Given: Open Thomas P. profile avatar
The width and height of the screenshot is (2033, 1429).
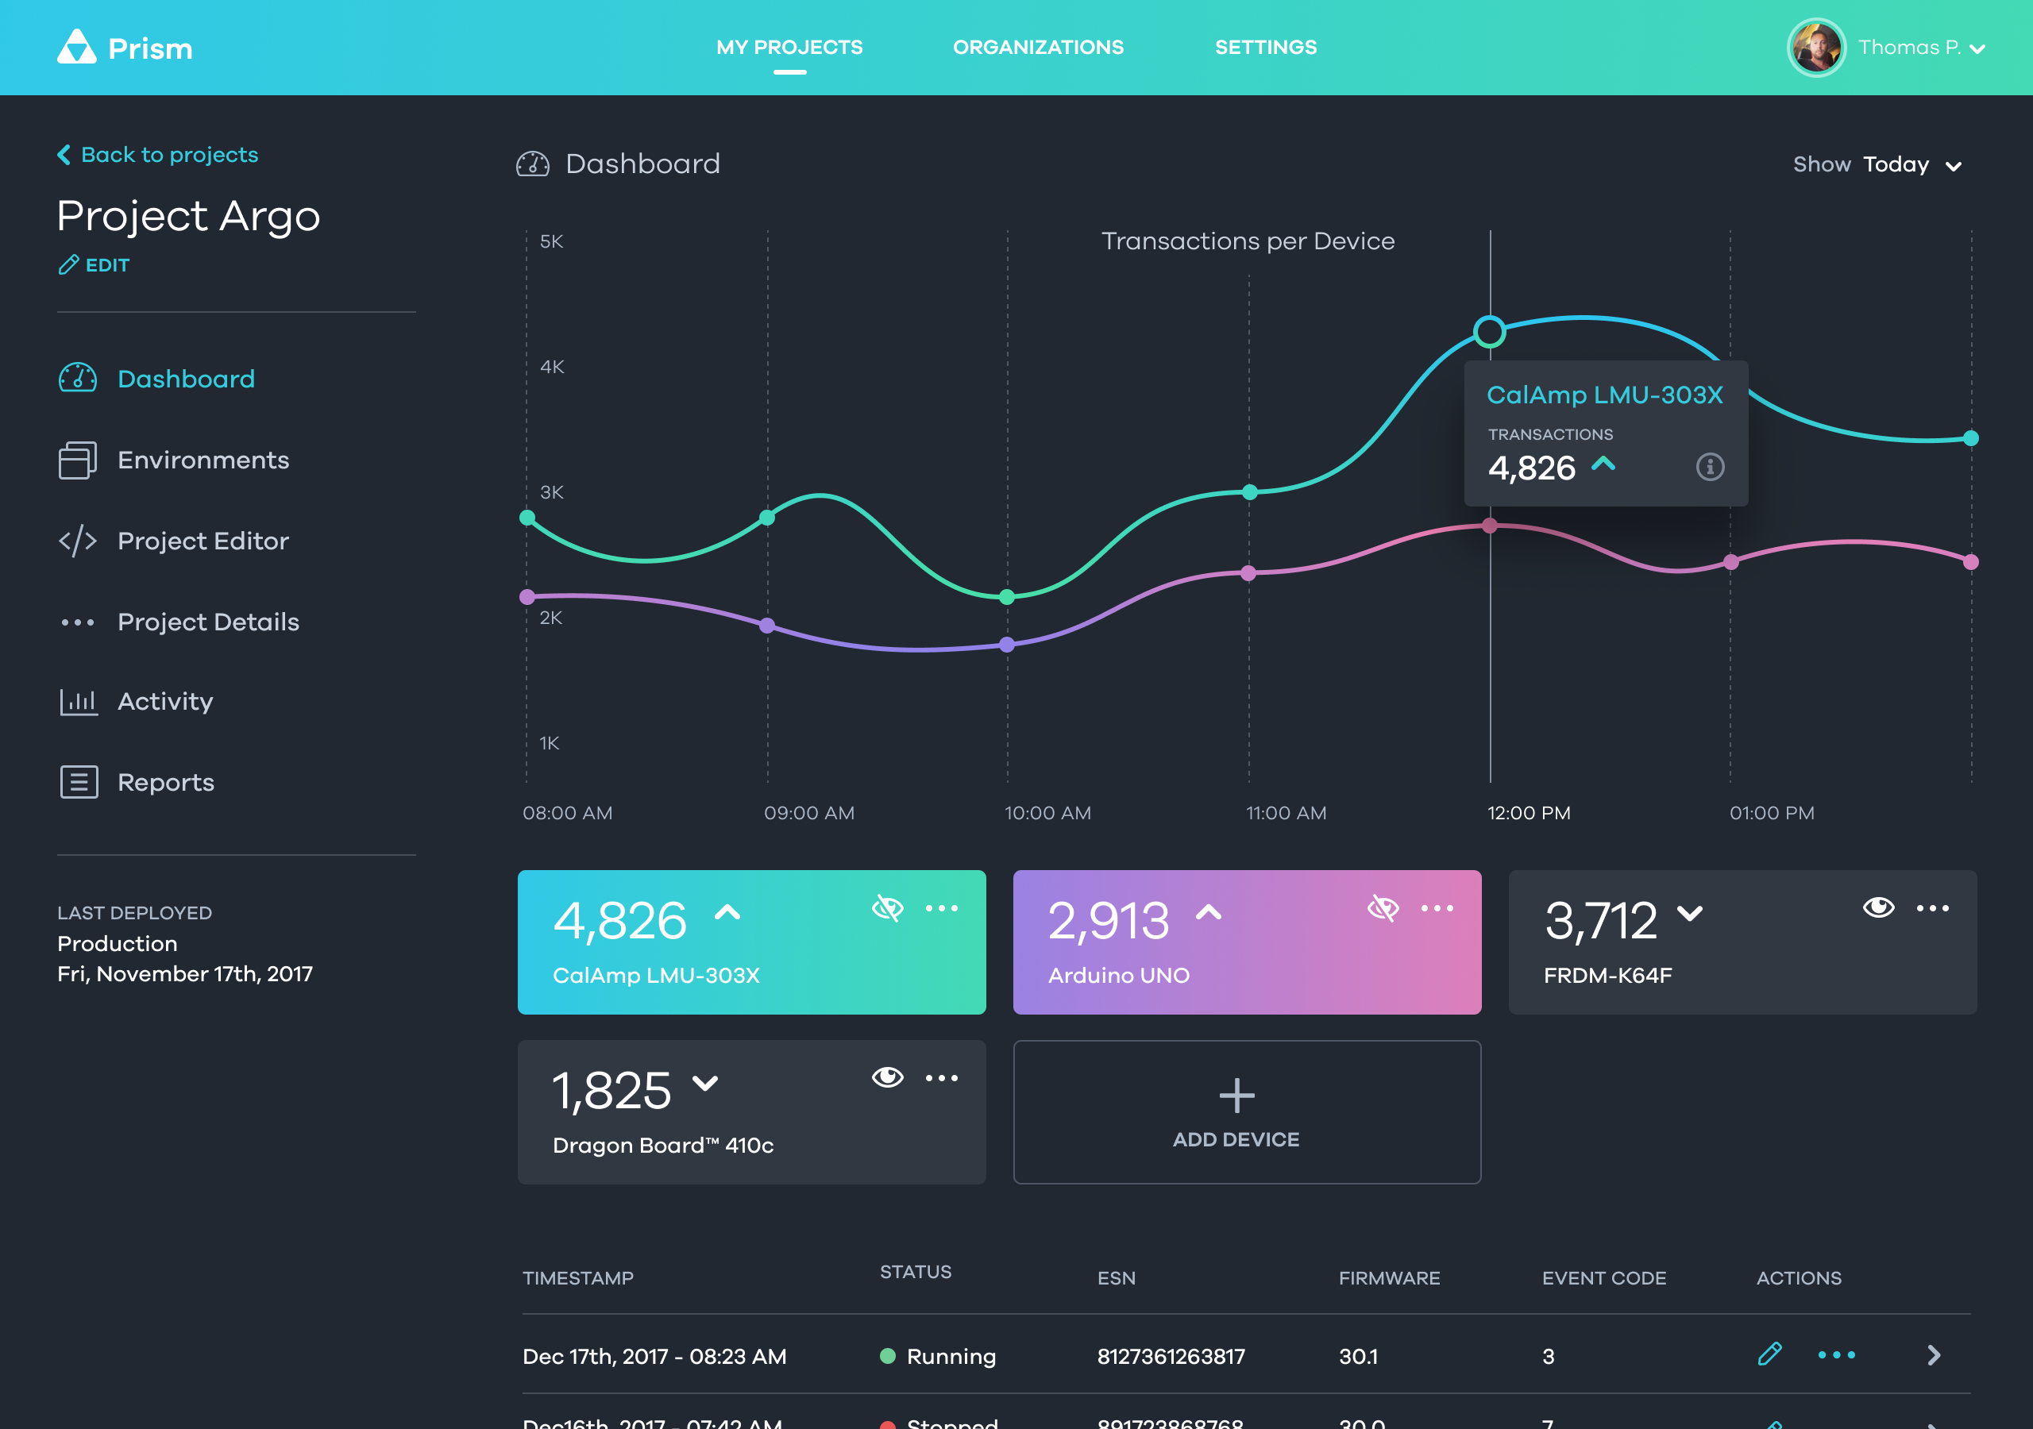Looking at the screenshot, I should pos(1816,48).
